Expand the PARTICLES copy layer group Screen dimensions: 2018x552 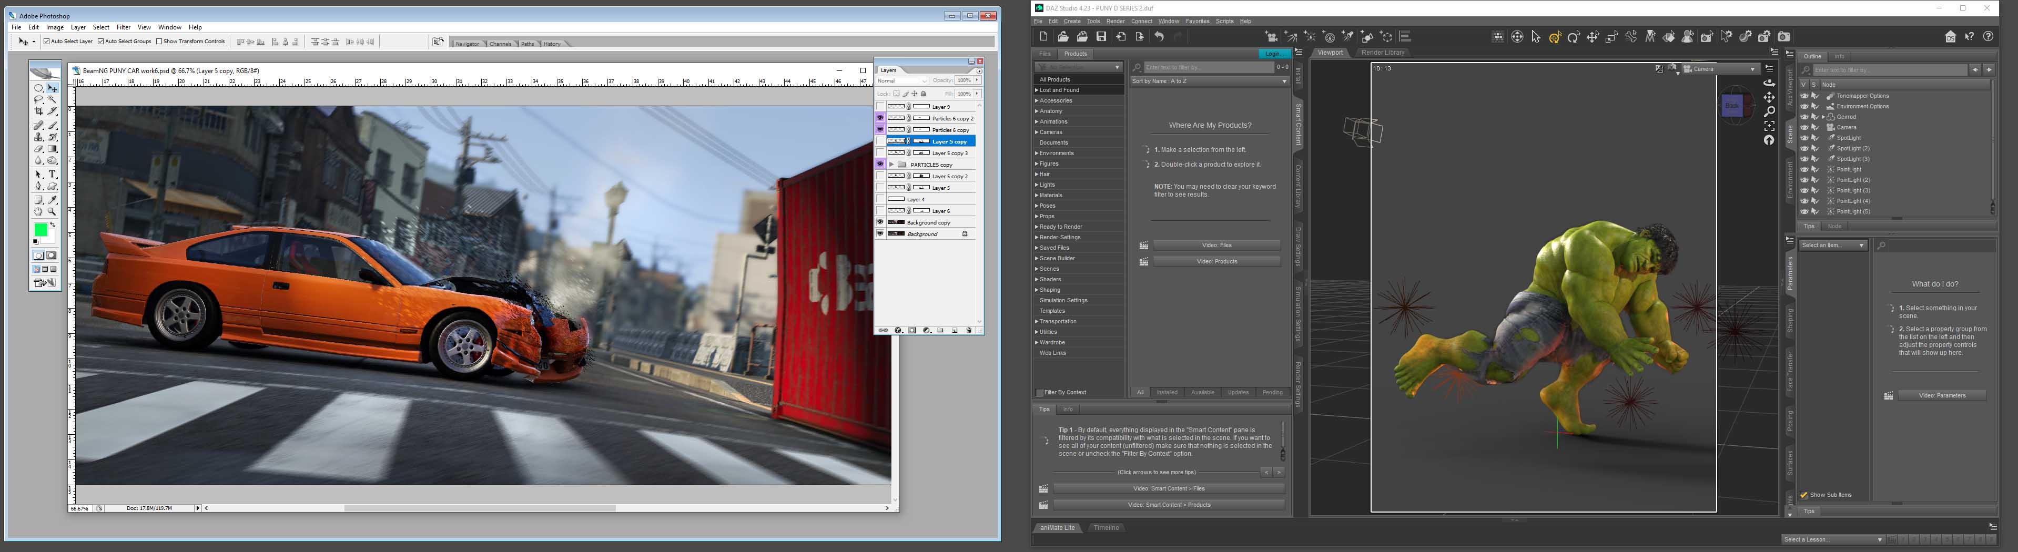pos(891,165)
